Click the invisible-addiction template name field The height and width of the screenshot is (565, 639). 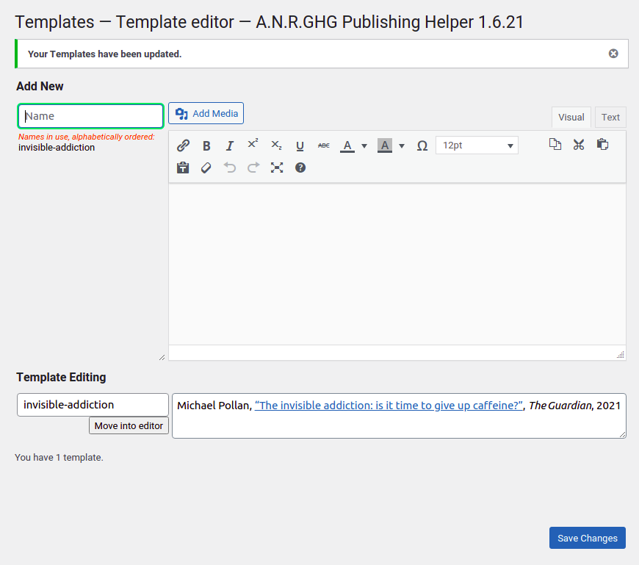tap(93, 405)
